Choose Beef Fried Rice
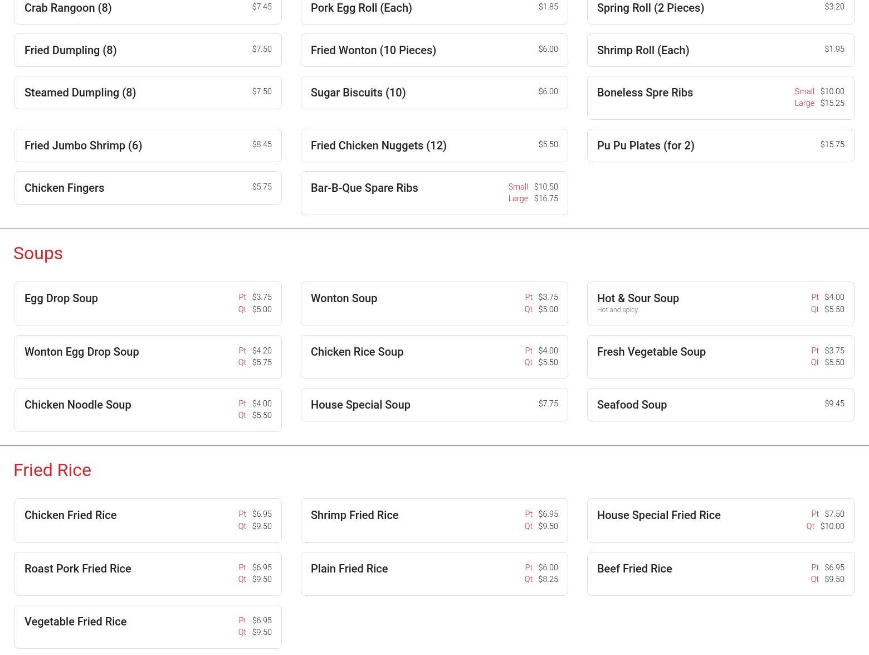 tap(721, 574)
